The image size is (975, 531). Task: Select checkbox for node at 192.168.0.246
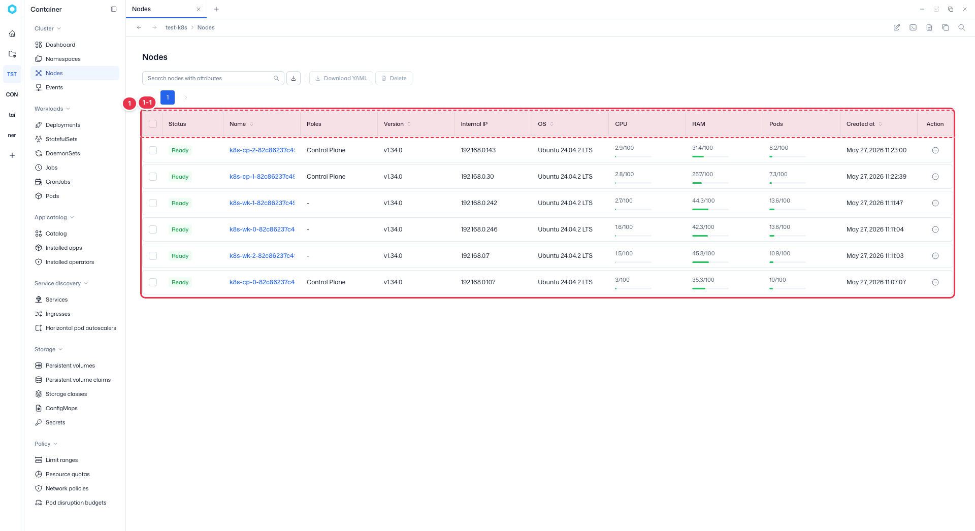[x=153, y=229]
